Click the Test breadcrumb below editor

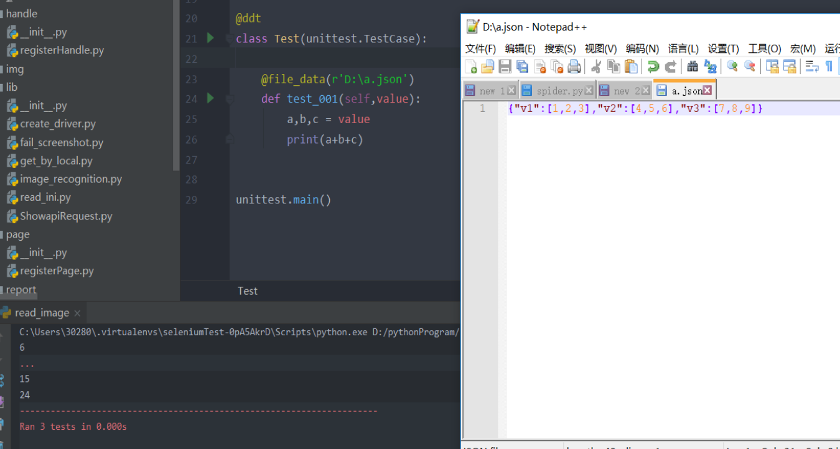pyautogui.click(x=248, y=291)
